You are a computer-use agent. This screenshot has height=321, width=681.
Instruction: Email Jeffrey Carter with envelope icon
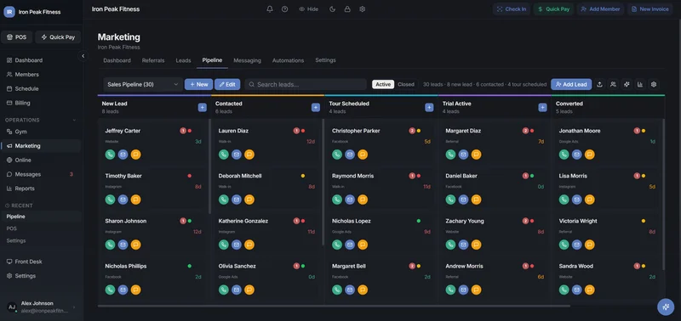click(123, 155)
